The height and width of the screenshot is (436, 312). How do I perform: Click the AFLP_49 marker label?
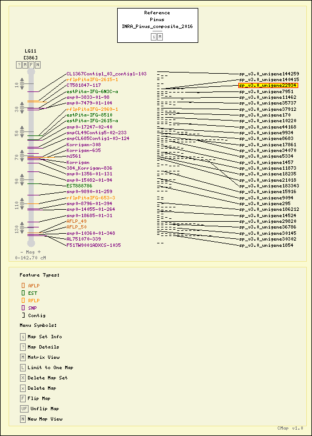(77, 221)
